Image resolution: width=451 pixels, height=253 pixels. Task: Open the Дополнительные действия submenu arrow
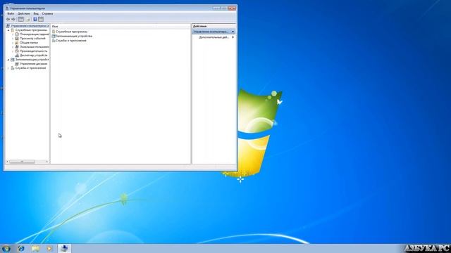233,37
